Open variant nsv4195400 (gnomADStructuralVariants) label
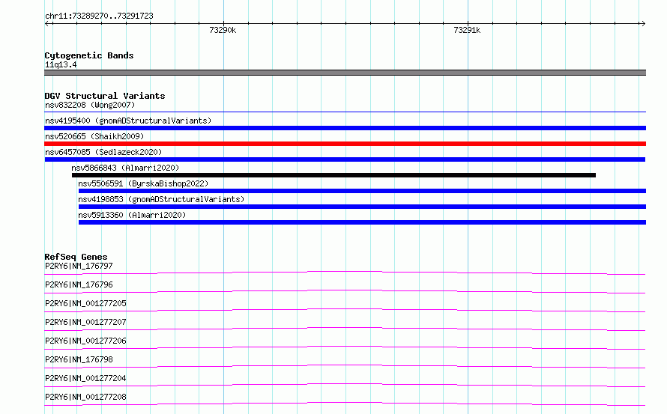 pyautogui.click(x=128, y=121)
